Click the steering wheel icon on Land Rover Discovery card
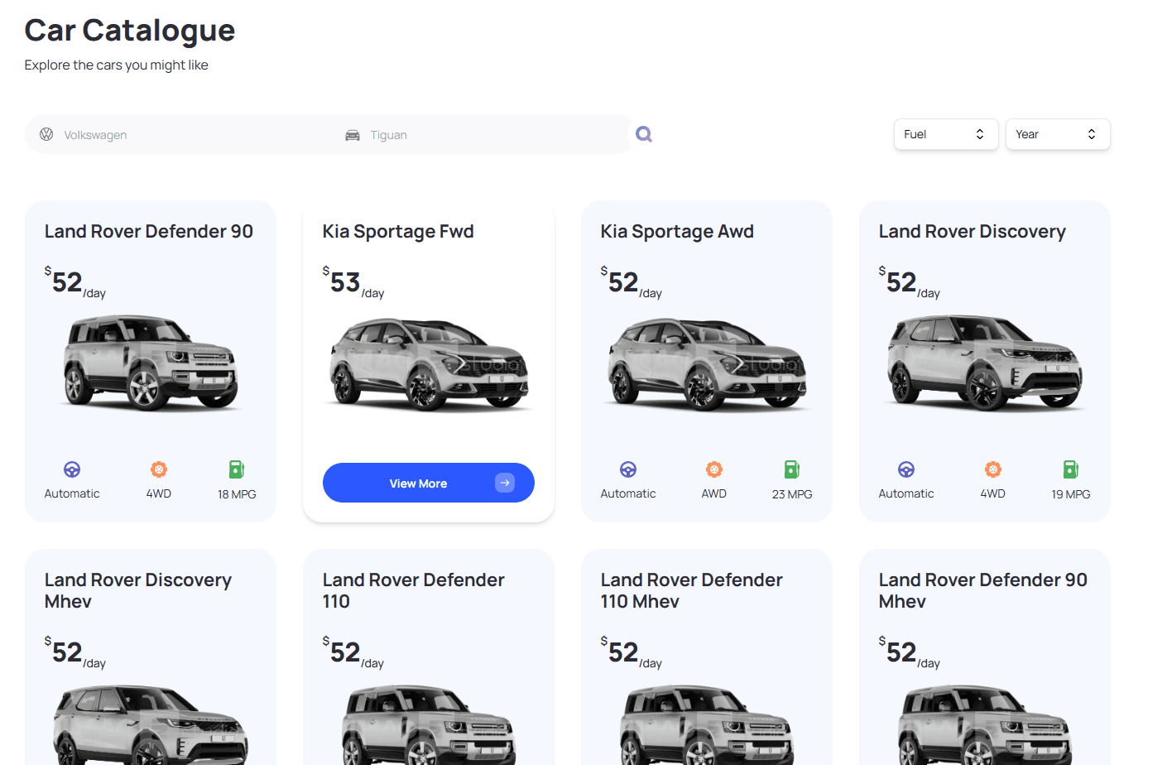1167x765 pixels. 906,469
